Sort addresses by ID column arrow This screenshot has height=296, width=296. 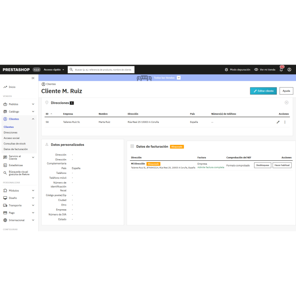pos(51,114)
